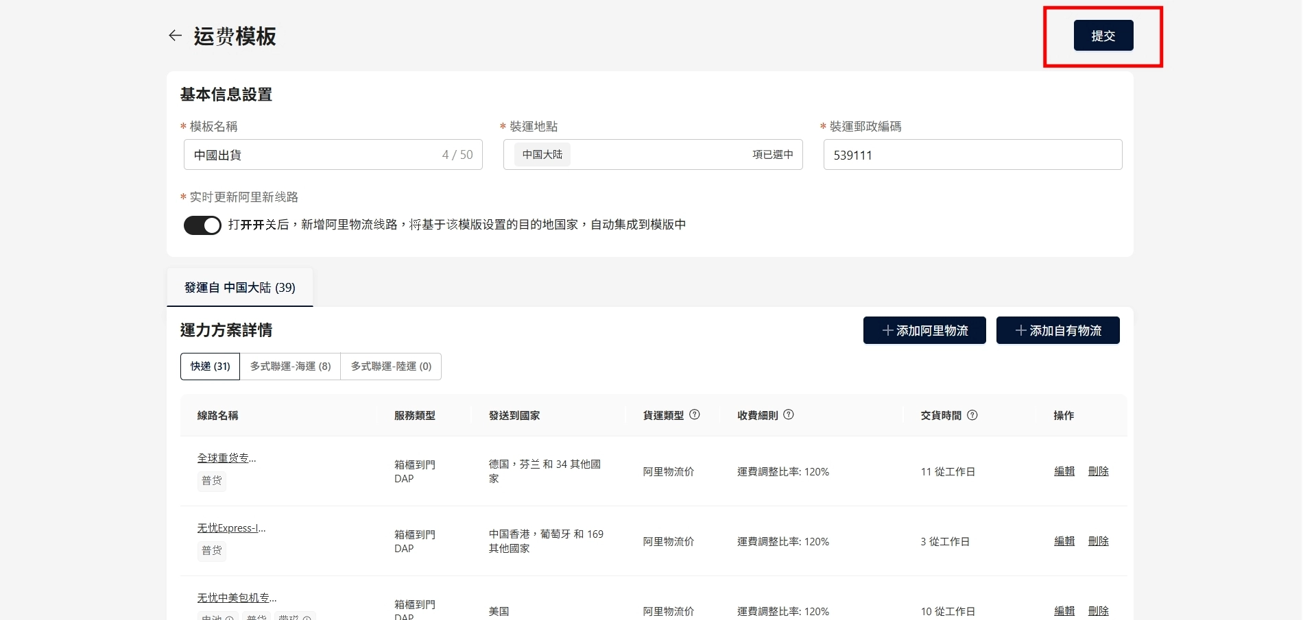Image resolution: width=1303 pixels, height=620 pixels.
Task: Click 刪除 for the 无忧Express row
Action: tap(1099, 541)
